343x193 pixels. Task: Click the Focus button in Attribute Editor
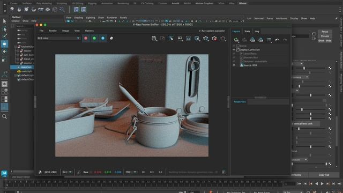tap(325, 32)
